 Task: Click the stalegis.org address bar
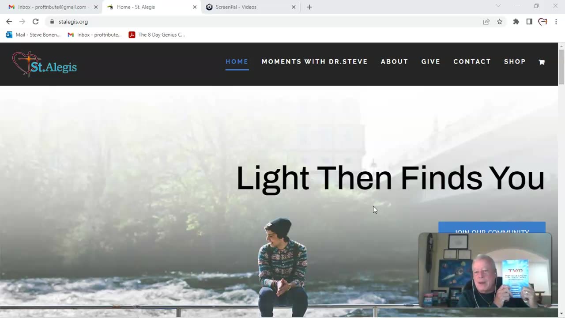coord(265,22)
